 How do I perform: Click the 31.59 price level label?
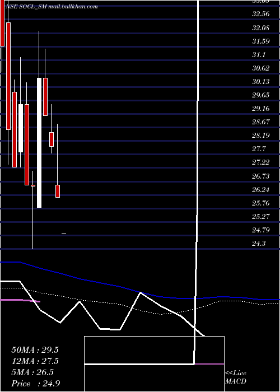tap(261, 41)
